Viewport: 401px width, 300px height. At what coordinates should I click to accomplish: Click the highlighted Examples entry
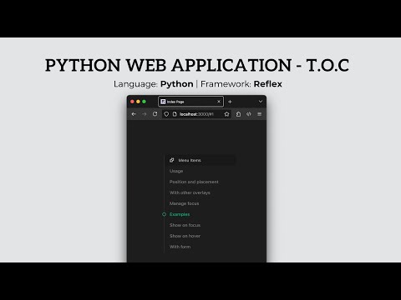180,214
